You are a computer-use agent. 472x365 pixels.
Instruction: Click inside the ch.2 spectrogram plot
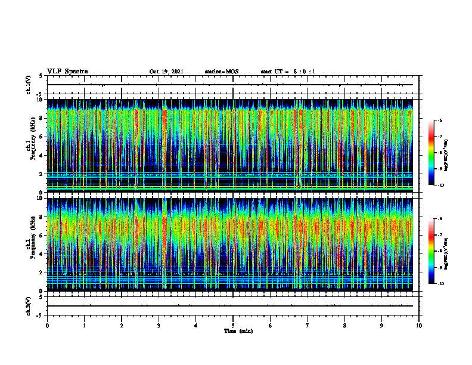[x=230, y=245]
